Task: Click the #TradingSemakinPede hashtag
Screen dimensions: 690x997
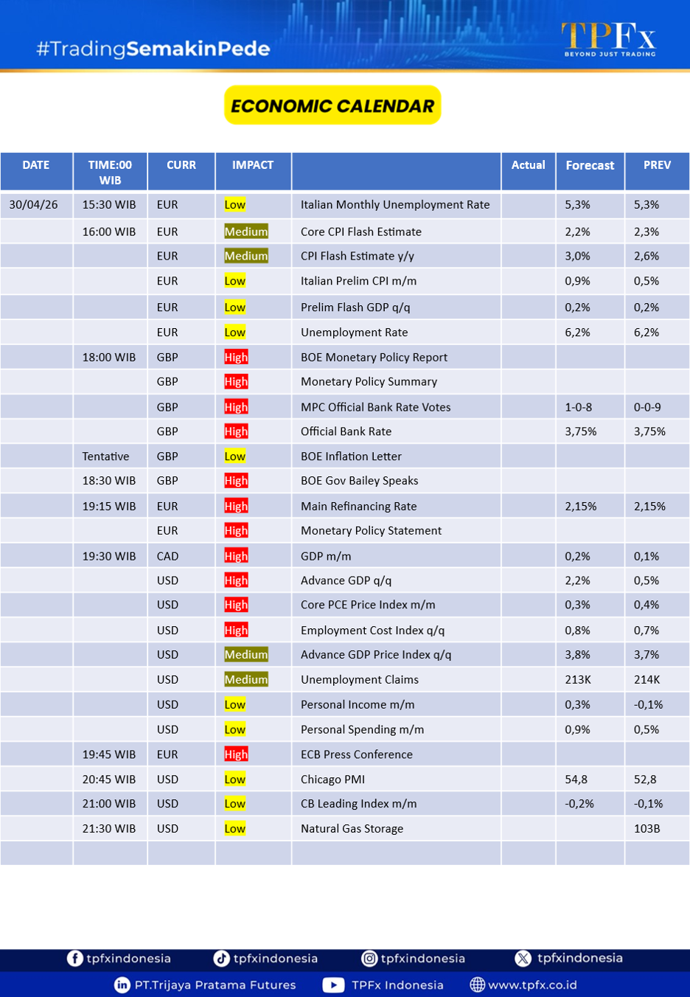Action: [x=153, y=49]
